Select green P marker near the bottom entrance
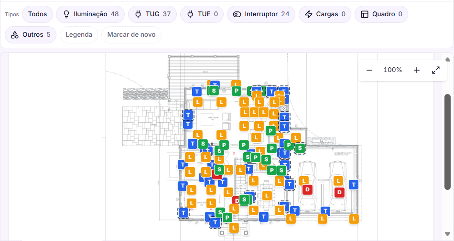 click(x=227, y=218)
